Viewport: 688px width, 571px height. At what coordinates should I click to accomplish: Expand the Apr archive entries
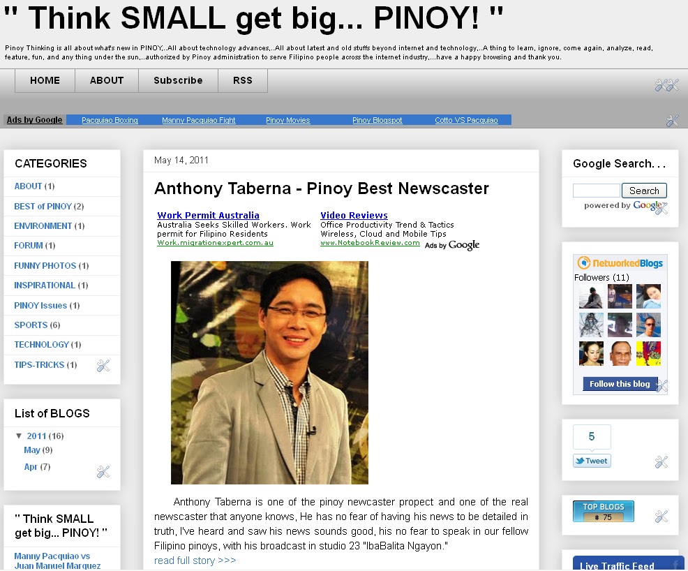[31, 466]
